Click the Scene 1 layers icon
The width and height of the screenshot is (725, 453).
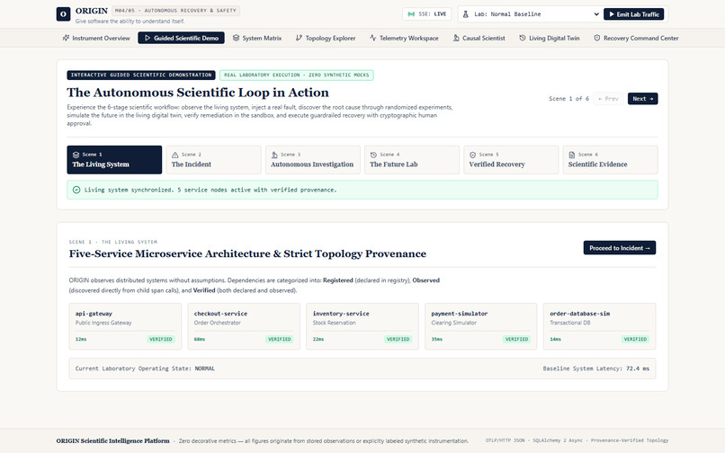click(76, 155)
